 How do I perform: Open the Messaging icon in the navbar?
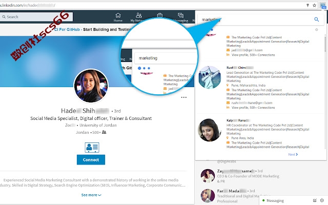[180, 15]
